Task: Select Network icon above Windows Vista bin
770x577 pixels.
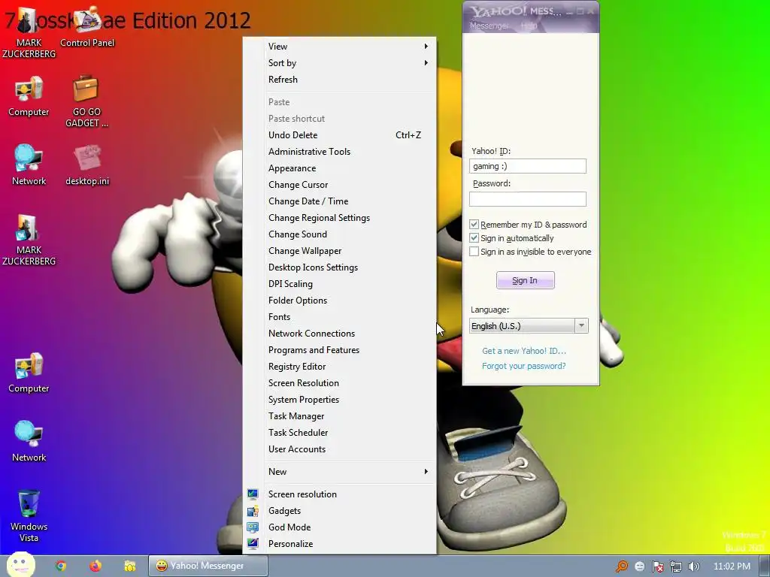Action: [29, 440]
